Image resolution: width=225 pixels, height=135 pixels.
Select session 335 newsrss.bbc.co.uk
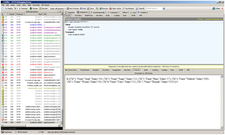[x=31, y=88]
